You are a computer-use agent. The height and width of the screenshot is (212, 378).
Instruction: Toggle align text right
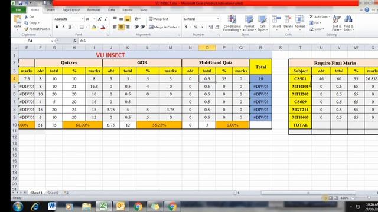pos(128,27)
